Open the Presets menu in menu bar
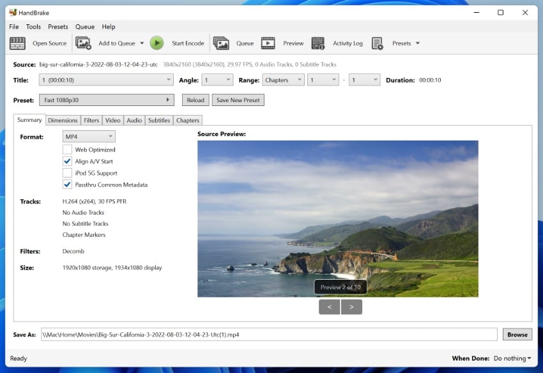The image size is (543, 373). 57,27
